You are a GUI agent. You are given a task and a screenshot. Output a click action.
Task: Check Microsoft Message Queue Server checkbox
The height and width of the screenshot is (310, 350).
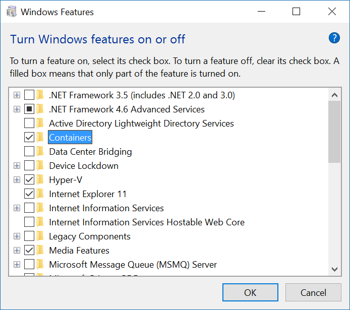(x=29, y=265)
